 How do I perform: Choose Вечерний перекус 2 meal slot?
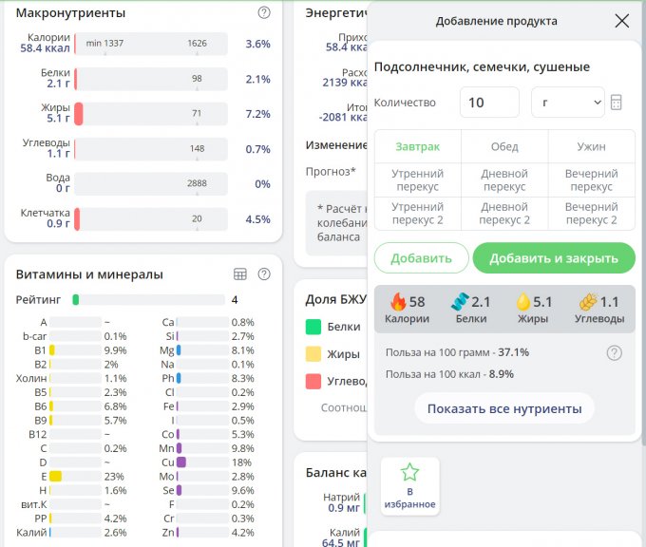pyautogui.click(x=591, y=213)
